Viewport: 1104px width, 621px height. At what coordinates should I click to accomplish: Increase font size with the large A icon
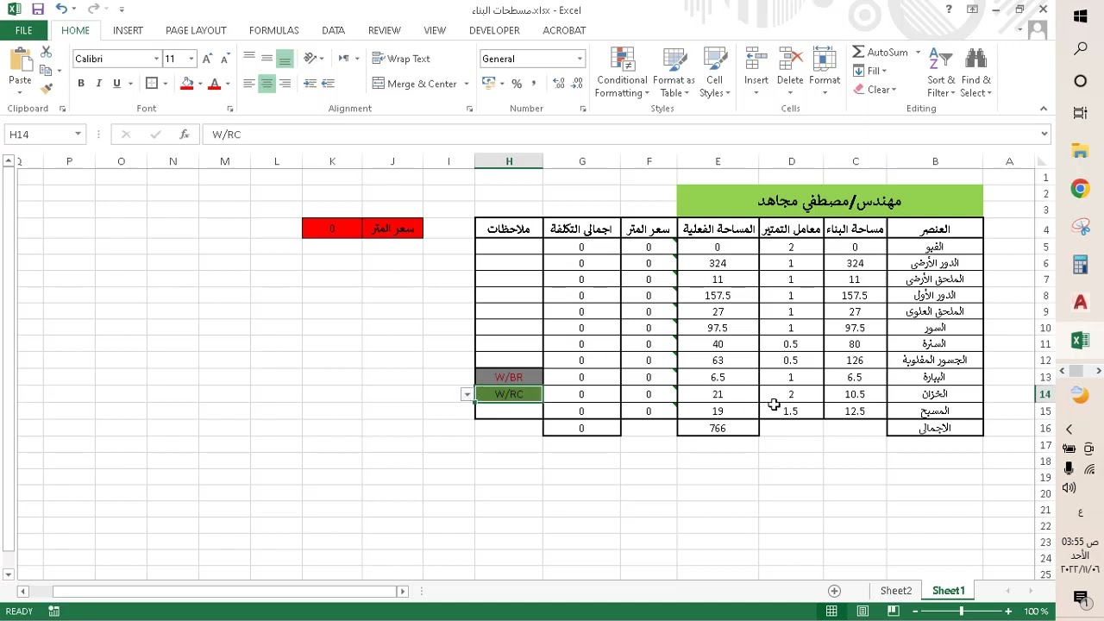click(207, 59)
